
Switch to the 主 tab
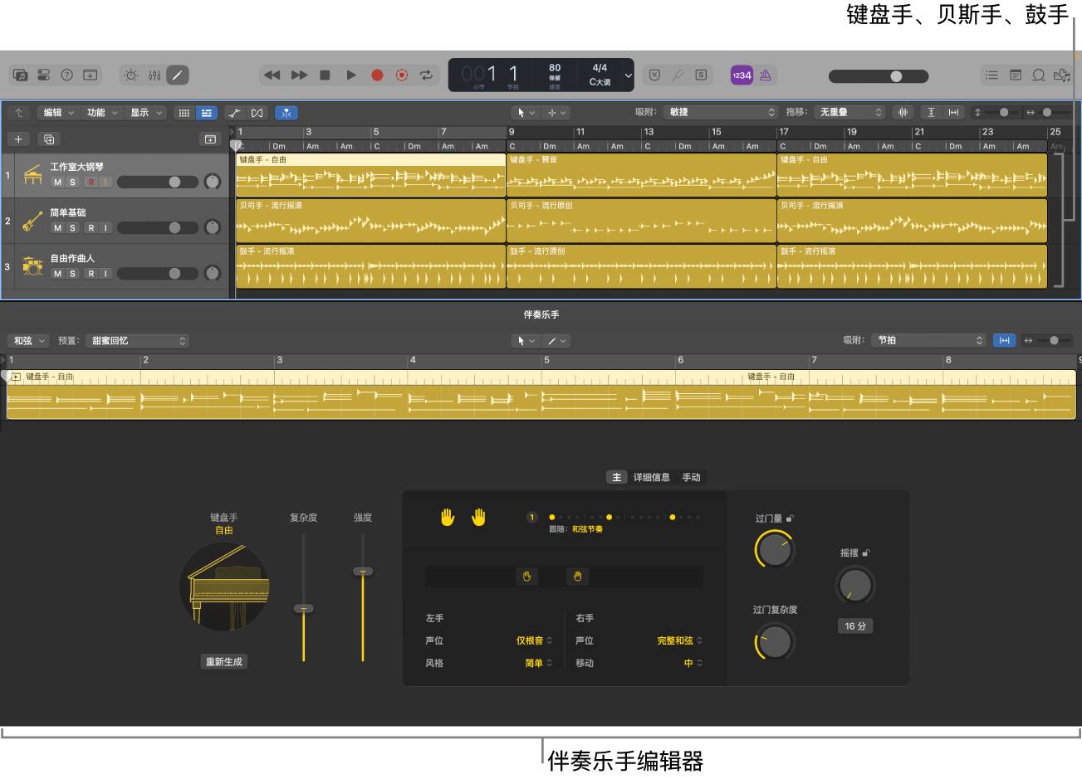pos(616,477)
